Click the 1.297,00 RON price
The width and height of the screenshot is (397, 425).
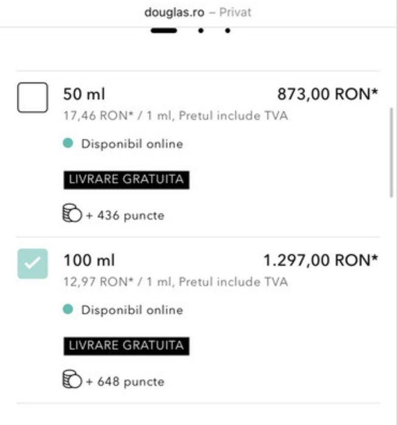(x=320, y=260)
